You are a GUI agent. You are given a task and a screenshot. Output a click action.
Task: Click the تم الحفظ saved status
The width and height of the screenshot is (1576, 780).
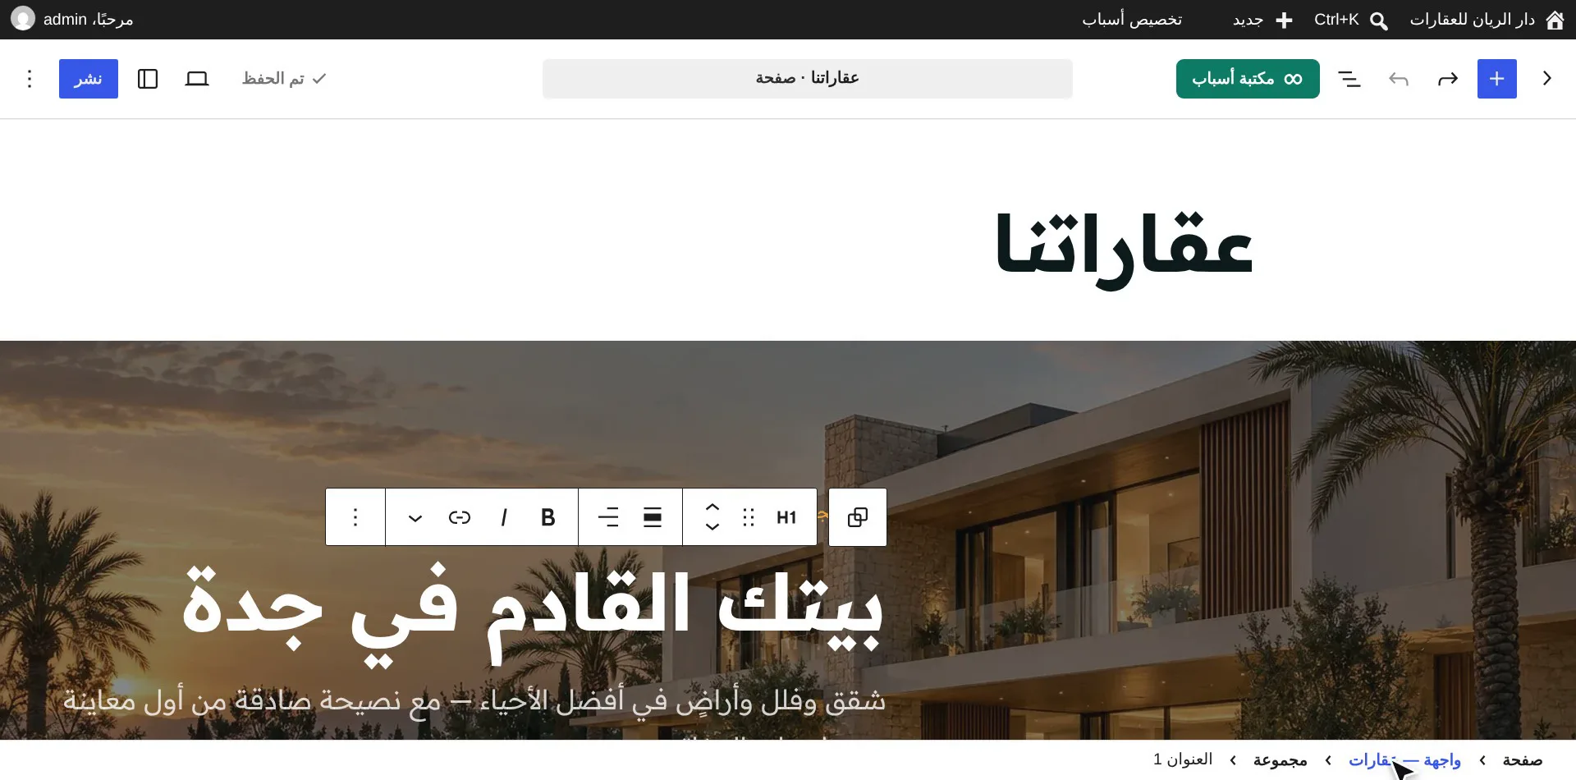(284, 79)
